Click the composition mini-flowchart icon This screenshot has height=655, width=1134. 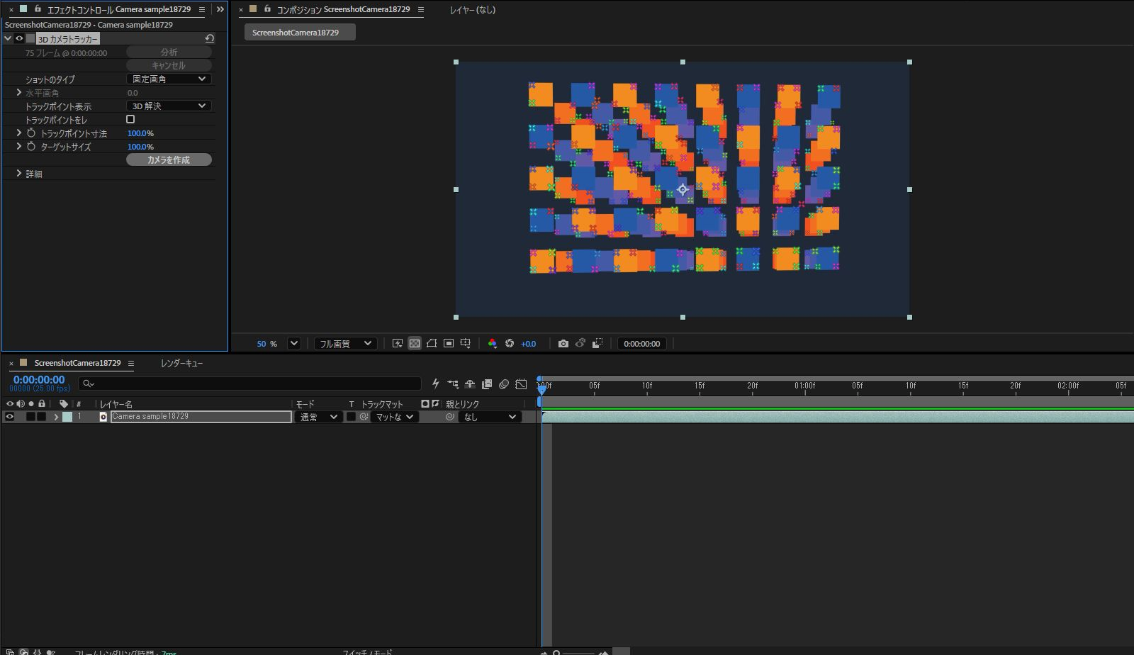point(453,384)
